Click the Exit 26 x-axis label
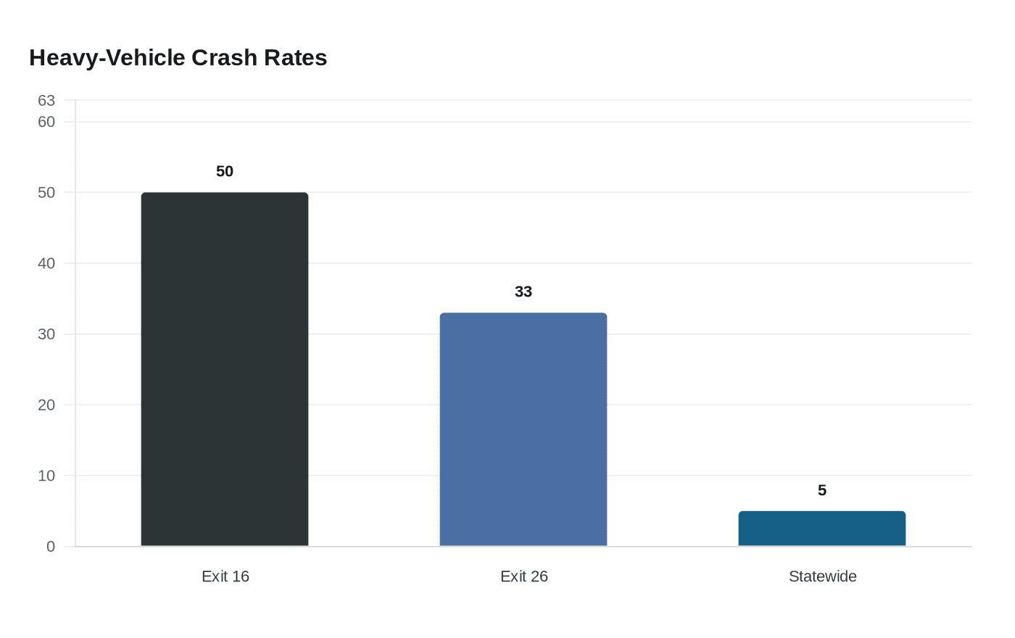The width and height of the screenshot is (1015, 638). pos(524,576)
